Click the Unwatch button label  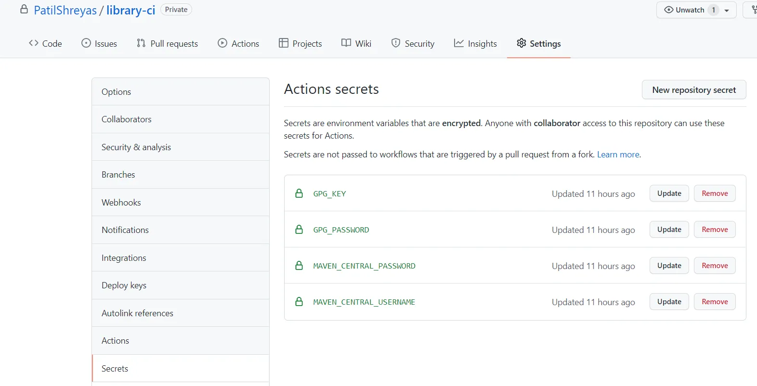(690, 10)
